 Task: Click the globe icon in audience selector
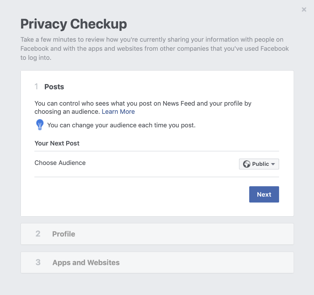[x=247, y=164]
